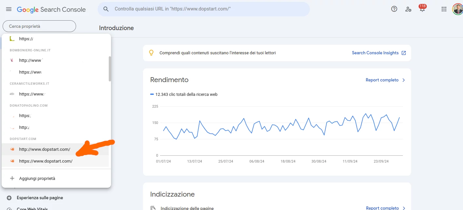The height and width of the screenshot is (210, 463).
Task: Click the 12.343 clic totali legend
Action: (184, 95)
